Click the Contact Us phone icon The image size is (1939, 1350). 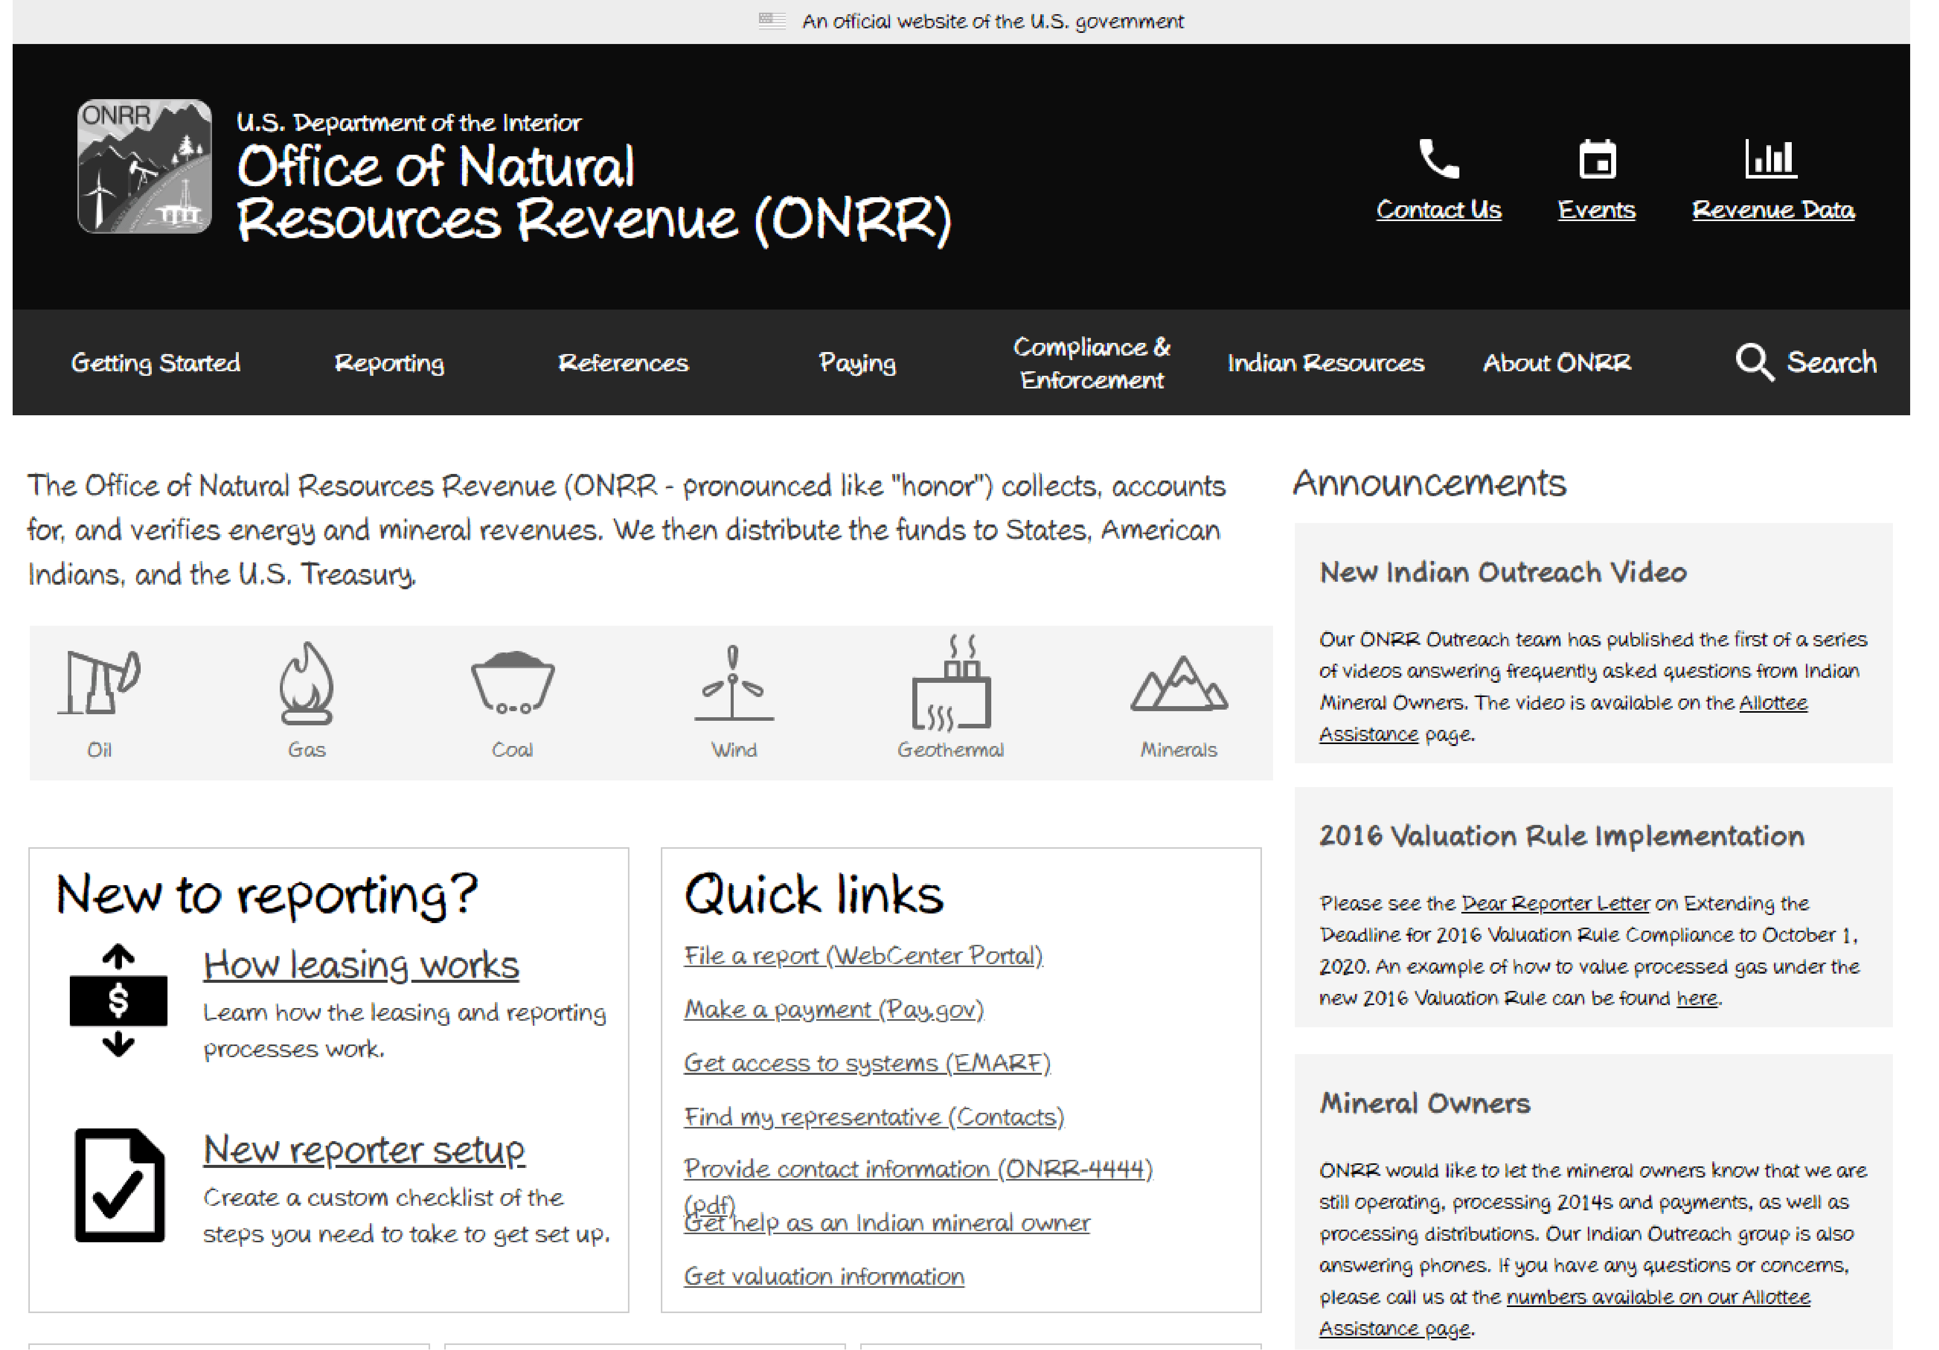(x=1438, y=159)
